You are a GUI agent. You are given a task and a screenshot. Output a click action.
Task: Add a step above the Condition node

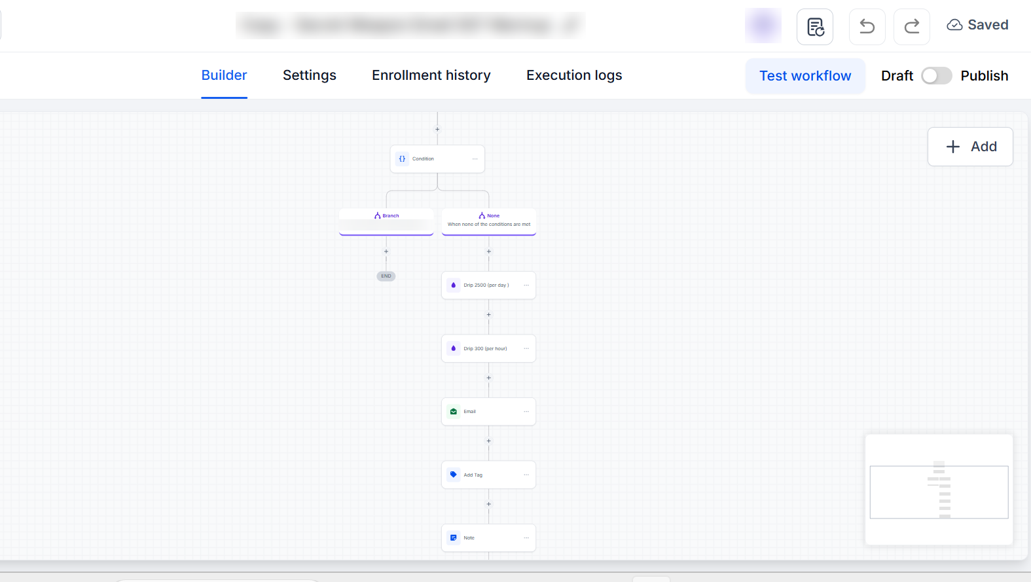coord(437,130)
